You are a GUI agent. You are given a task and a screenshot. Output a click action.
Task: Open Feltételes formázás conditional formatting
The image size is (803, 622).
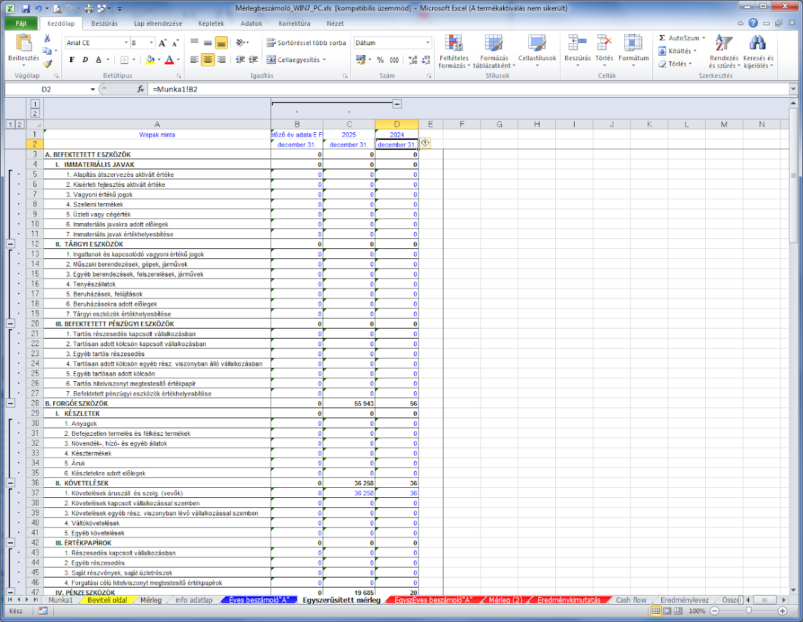pos(454,51)
